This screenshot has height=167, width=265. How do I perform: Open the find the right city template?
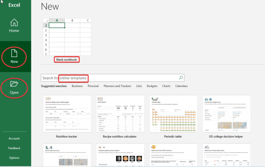[67, 155]
